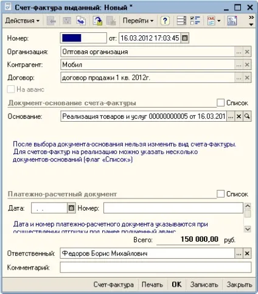Image resolution: width=258 pixels, height=294 pixels.
Task: Click the create-based-on copy icon
Action: point(82,21)
